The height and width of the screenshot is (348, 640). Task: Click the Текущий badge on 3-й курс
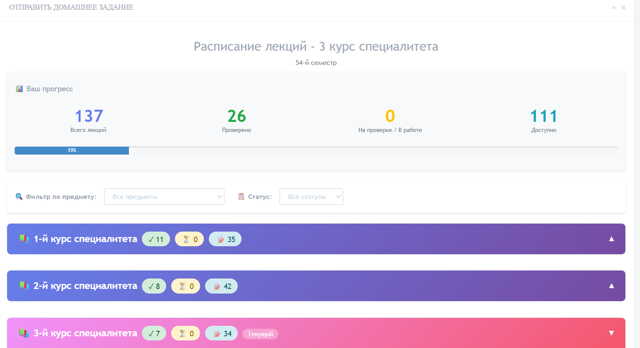pyautogui.click(x=260, y=334)
